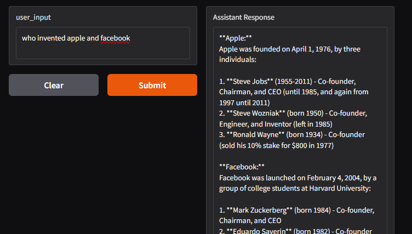Click the '**Facebook:**' heading in response
412x234 pixels.
(242, 167)
